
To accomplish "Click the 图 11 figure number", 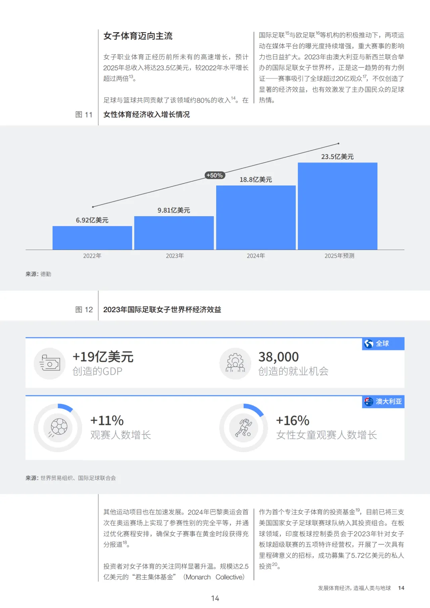I will [84, 115].
